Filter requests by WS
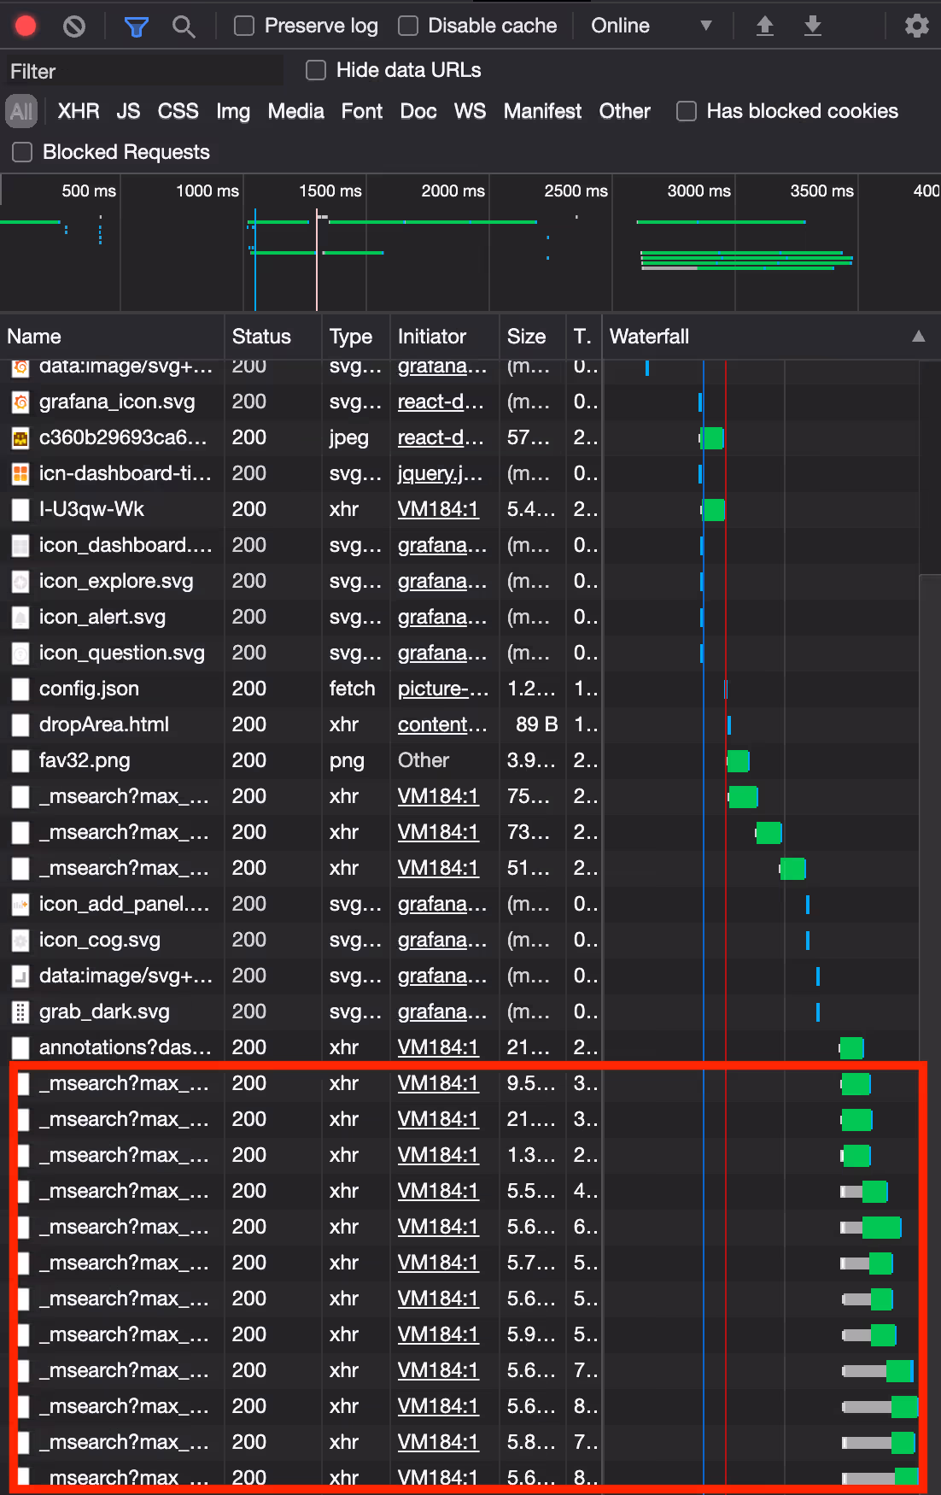Image resolution: width=941 pixels, height=1495 pixels. [x=470, y=111]
